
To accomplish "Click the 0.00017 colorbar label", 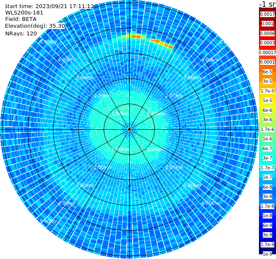I will tap(267, 52).
